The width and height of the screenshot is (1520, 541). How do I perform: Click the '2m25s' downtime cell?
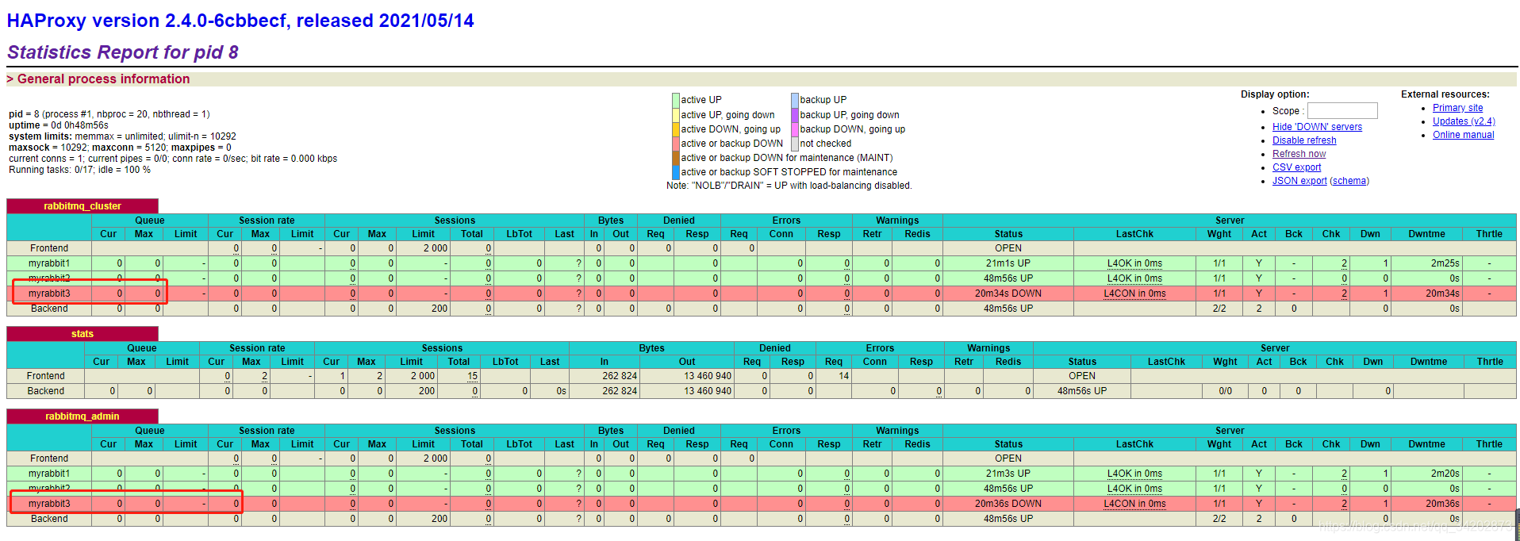[1426, 263]
